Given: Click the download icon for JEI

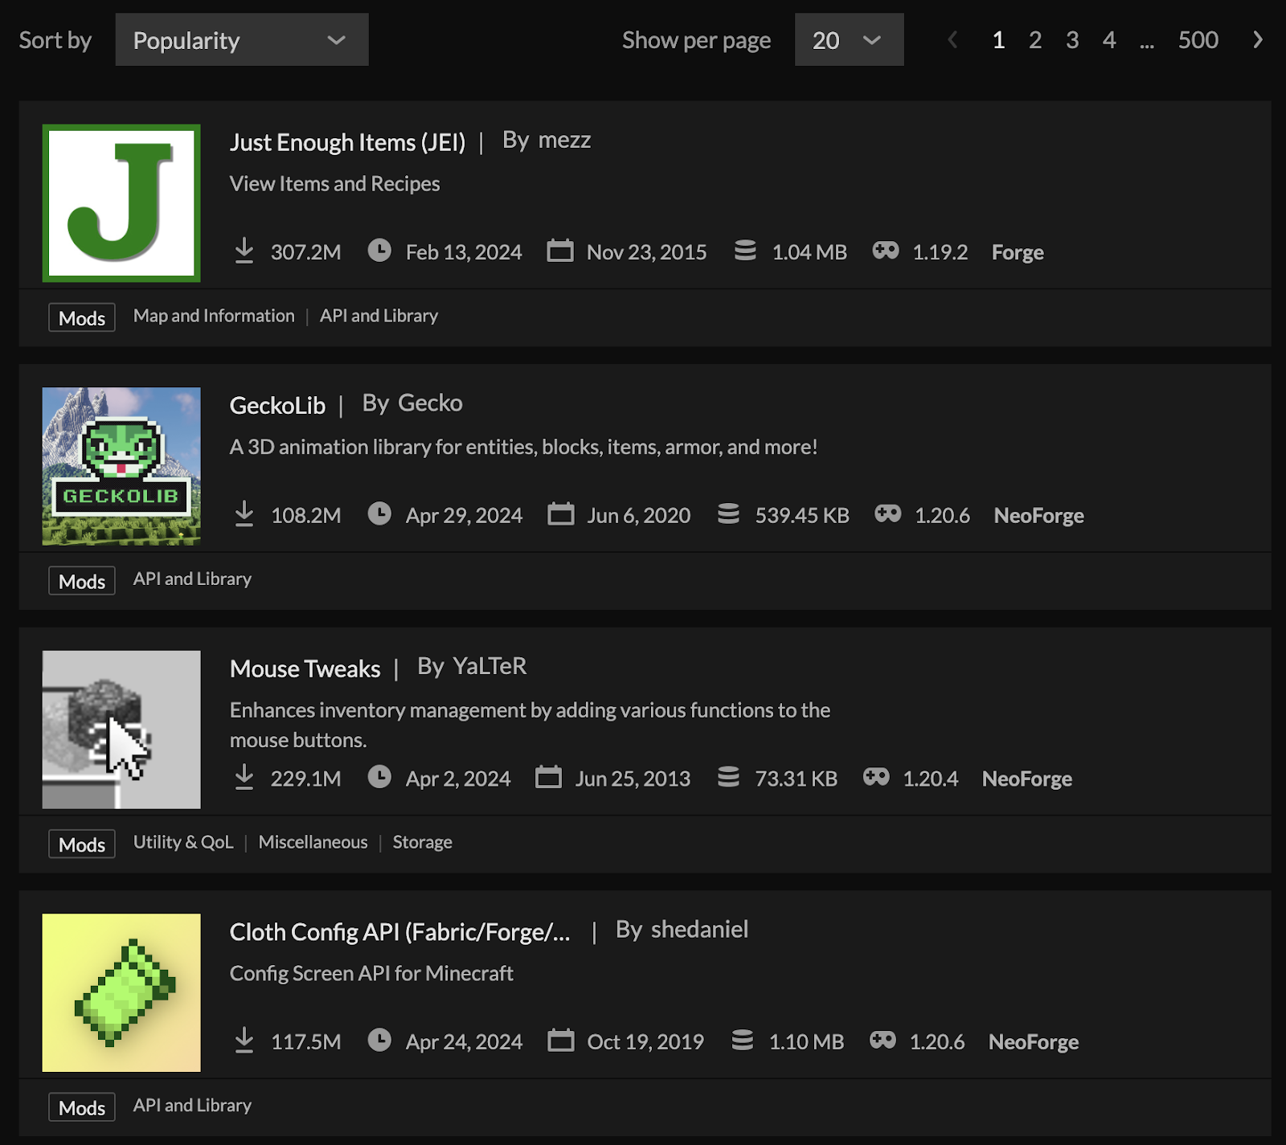Looking at the screenshot, I should point(244,251).
